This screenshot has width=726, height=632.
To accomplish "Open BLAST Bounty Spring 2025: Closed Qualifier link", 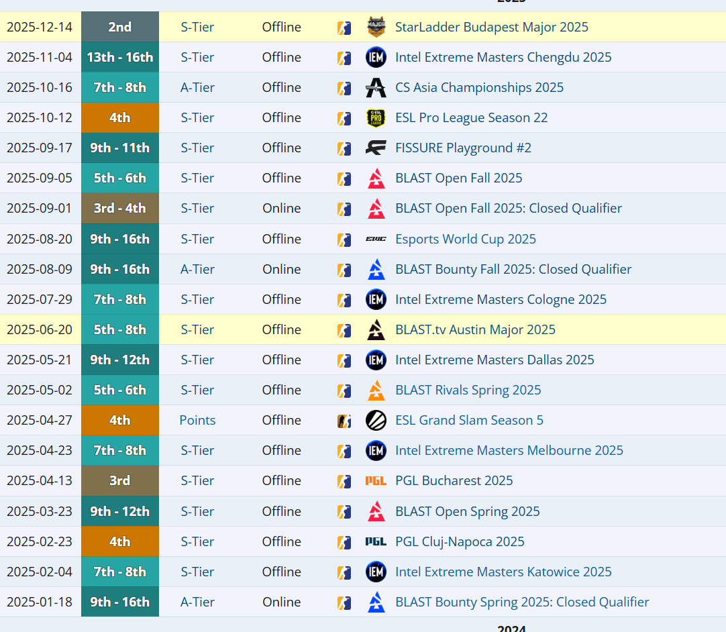I will pyautogui.click(x=522, y=602).
